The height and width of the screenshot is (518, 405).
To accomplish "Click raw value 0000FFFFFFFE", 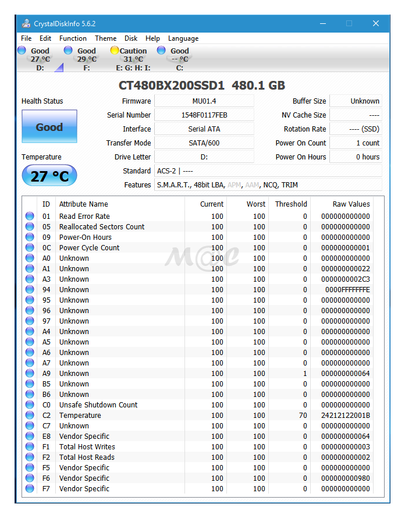I will 347,289.
